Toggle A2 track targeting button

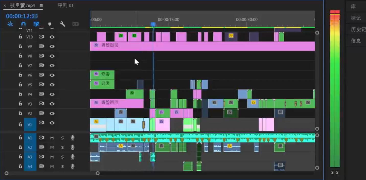(30, 147)
